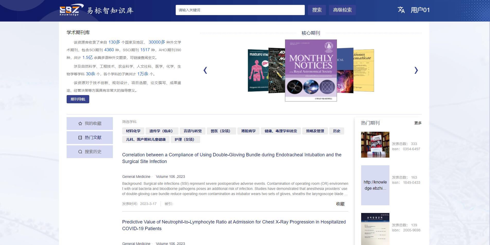Viewport: 490px width, 245px height.
Task: Click the 期刊导航 button
Action: pos(78,99)
